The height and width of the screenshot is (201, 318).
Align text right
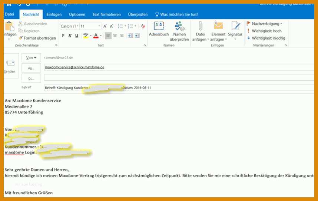(122, 36)
